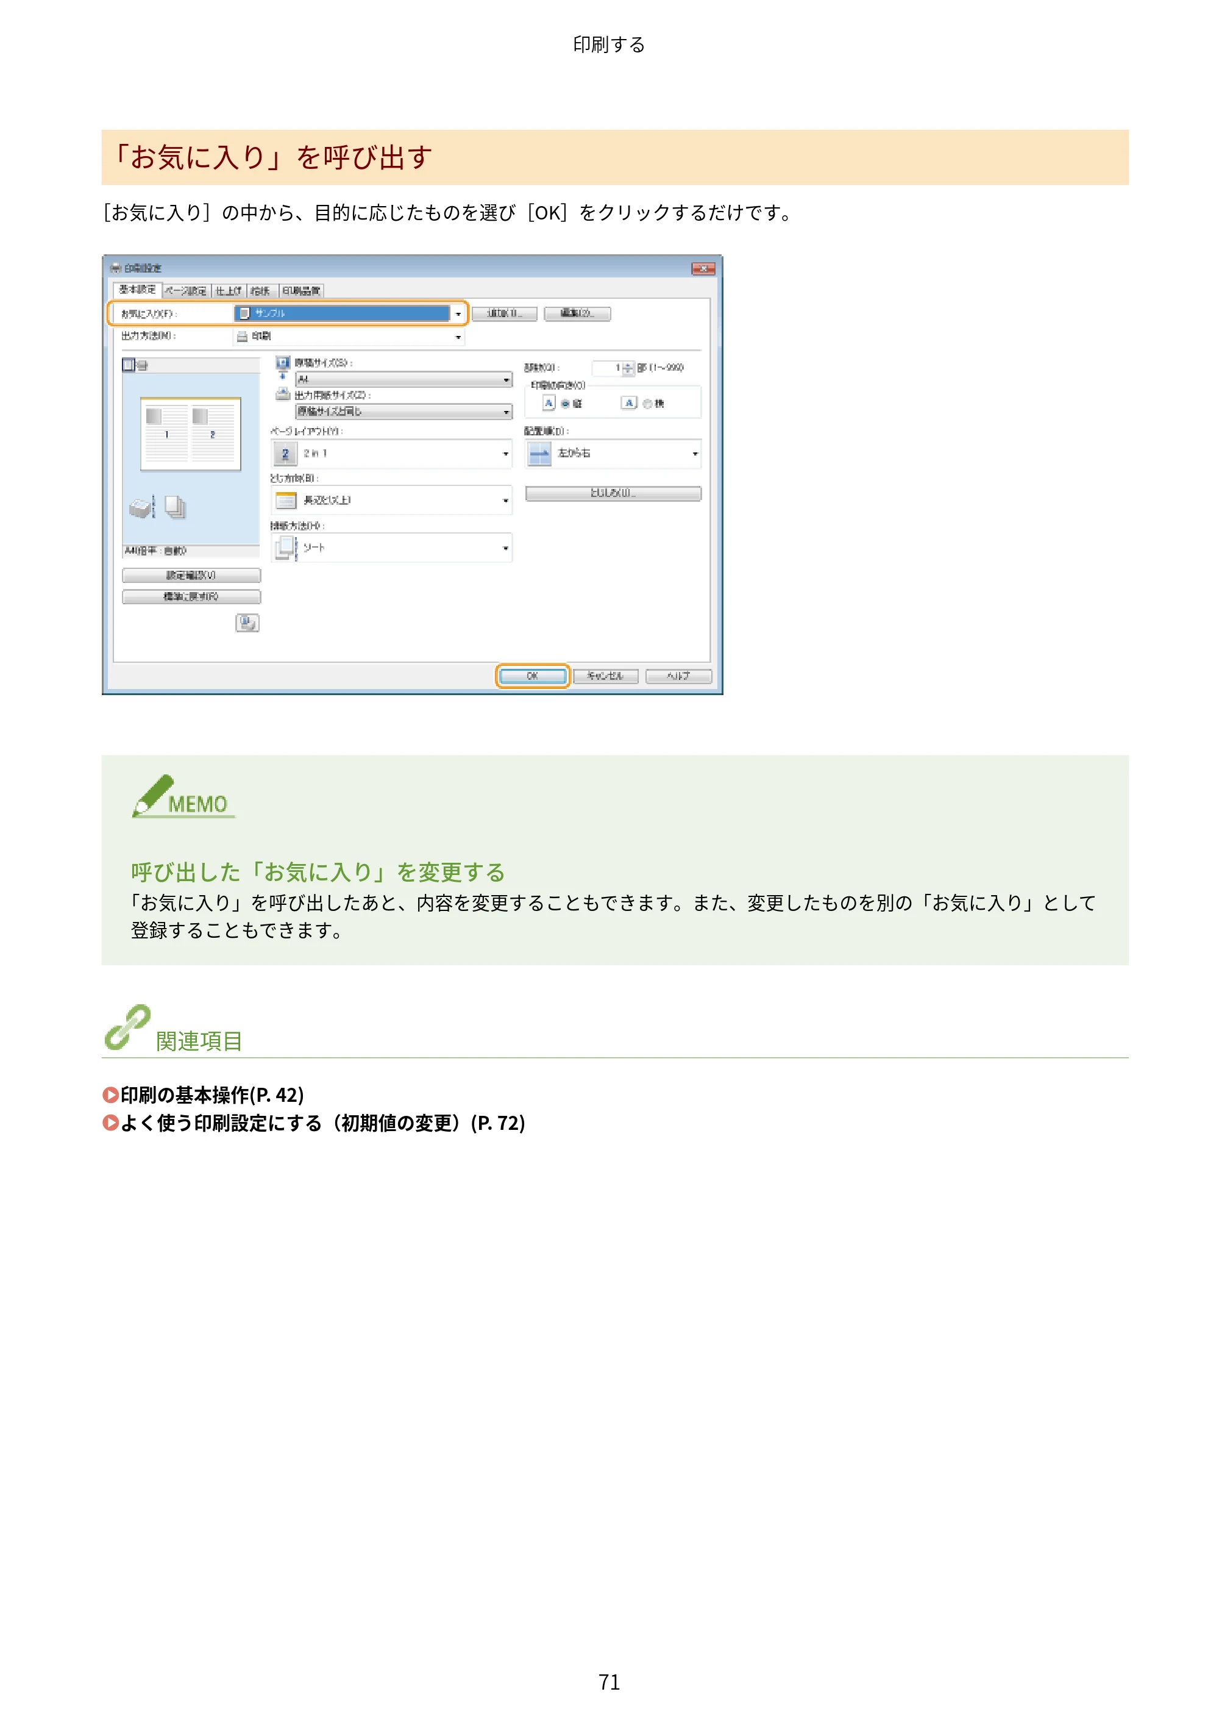1219x1725 pixels.
Task: Select the 縦 portrait orientation radio button
Action: (565, 404)
